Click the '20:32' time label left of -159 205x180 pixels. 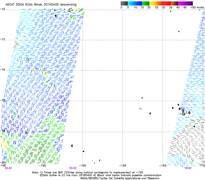(73, 168)
